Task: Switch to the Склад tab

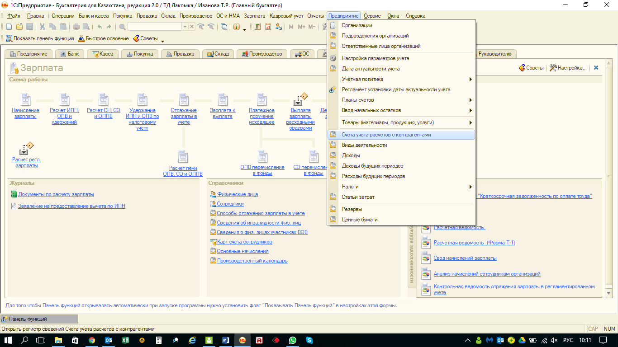Action: (218, 54)
